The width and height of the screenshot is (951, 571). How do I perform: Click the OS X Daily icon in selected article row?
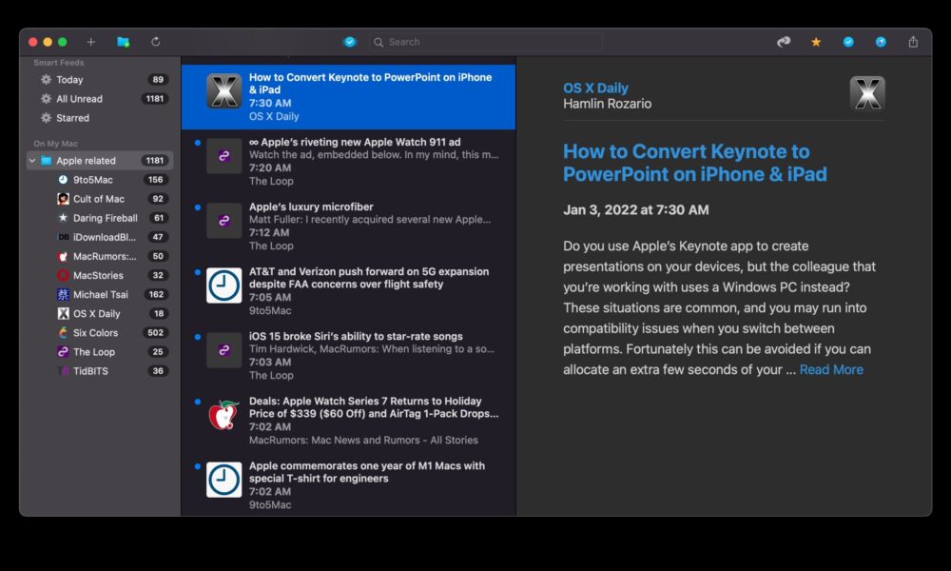223,91
